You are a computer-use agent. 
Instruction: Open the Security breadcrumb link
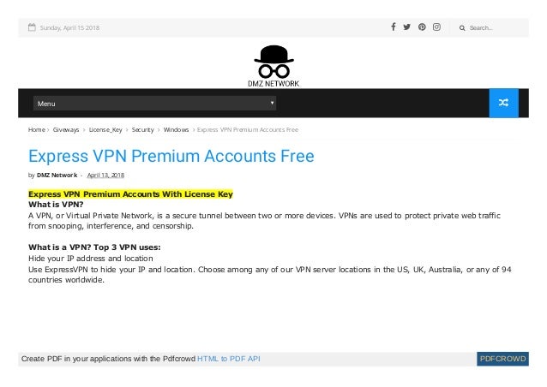point(142,129)
